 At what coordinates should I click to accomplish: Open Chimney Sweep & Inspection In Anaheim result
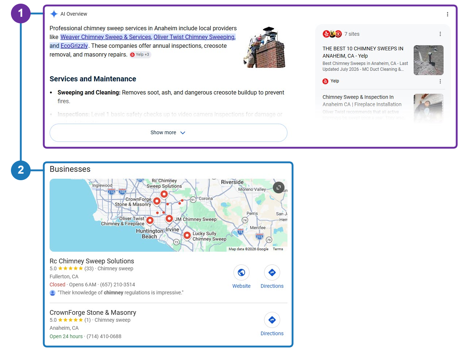362,101
